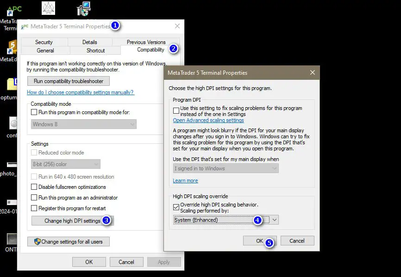Open the Advanced scaling settings link
The height and width of the screenshot is (277, 401).
click(208, 121)
